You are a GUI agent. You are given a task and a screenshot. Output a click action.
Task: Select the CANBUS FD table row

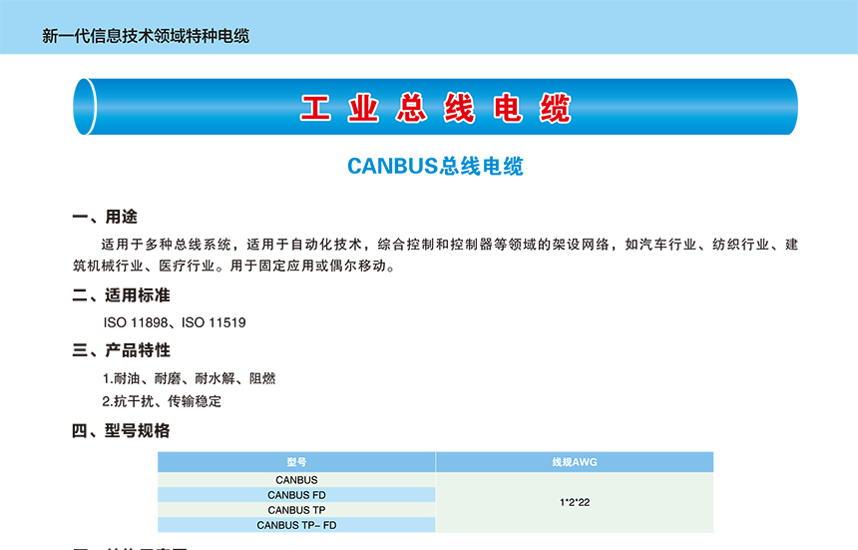(296, 495)
